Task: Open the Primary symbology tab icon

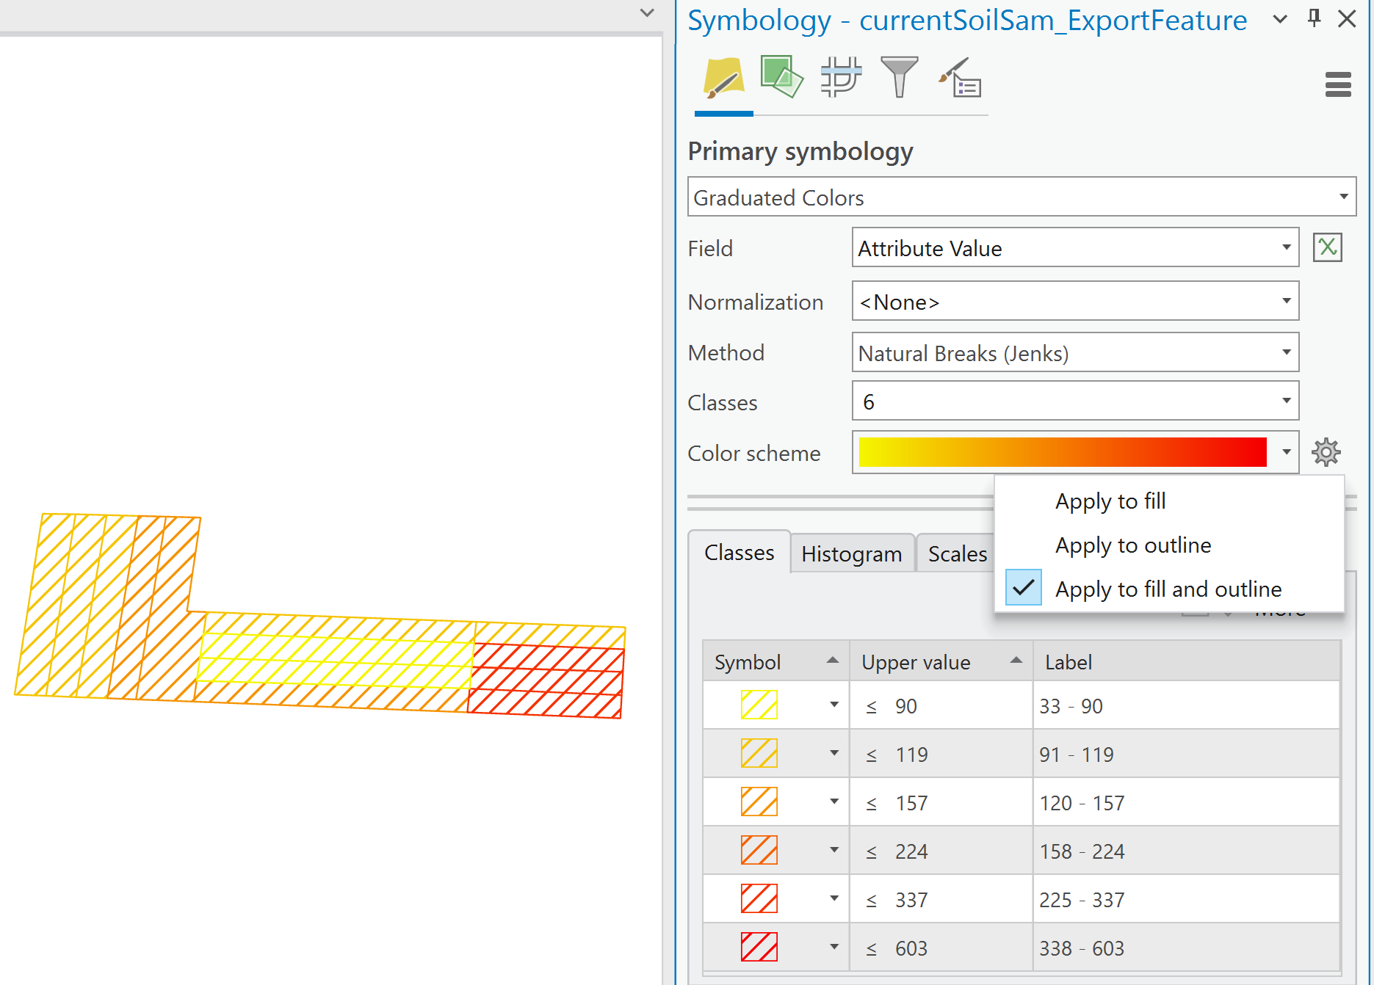Action: (x=724, y=79)
